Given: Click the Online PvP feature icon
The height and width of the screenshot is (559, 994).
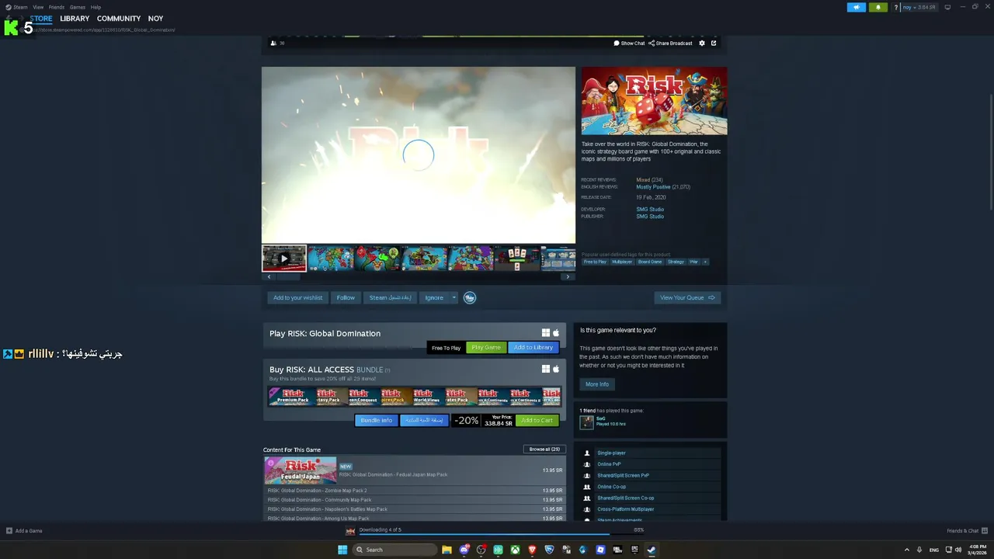Looking at the screenshot, I should (x=587, y=464).
